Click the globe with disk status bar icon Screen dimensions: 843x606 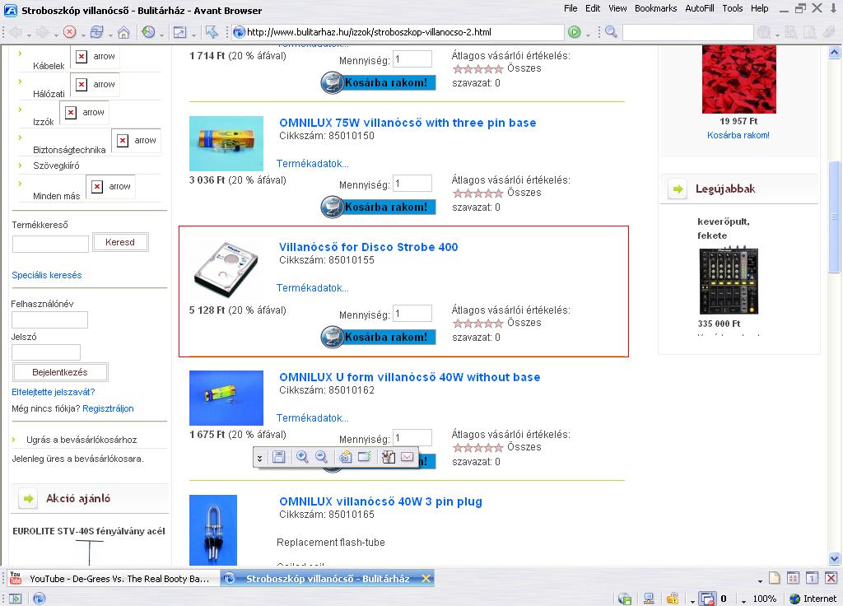pyautogui.click(x=625, y=599)
